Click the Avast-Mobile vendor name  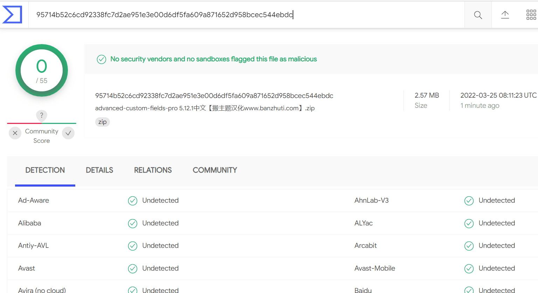(375, 268)
